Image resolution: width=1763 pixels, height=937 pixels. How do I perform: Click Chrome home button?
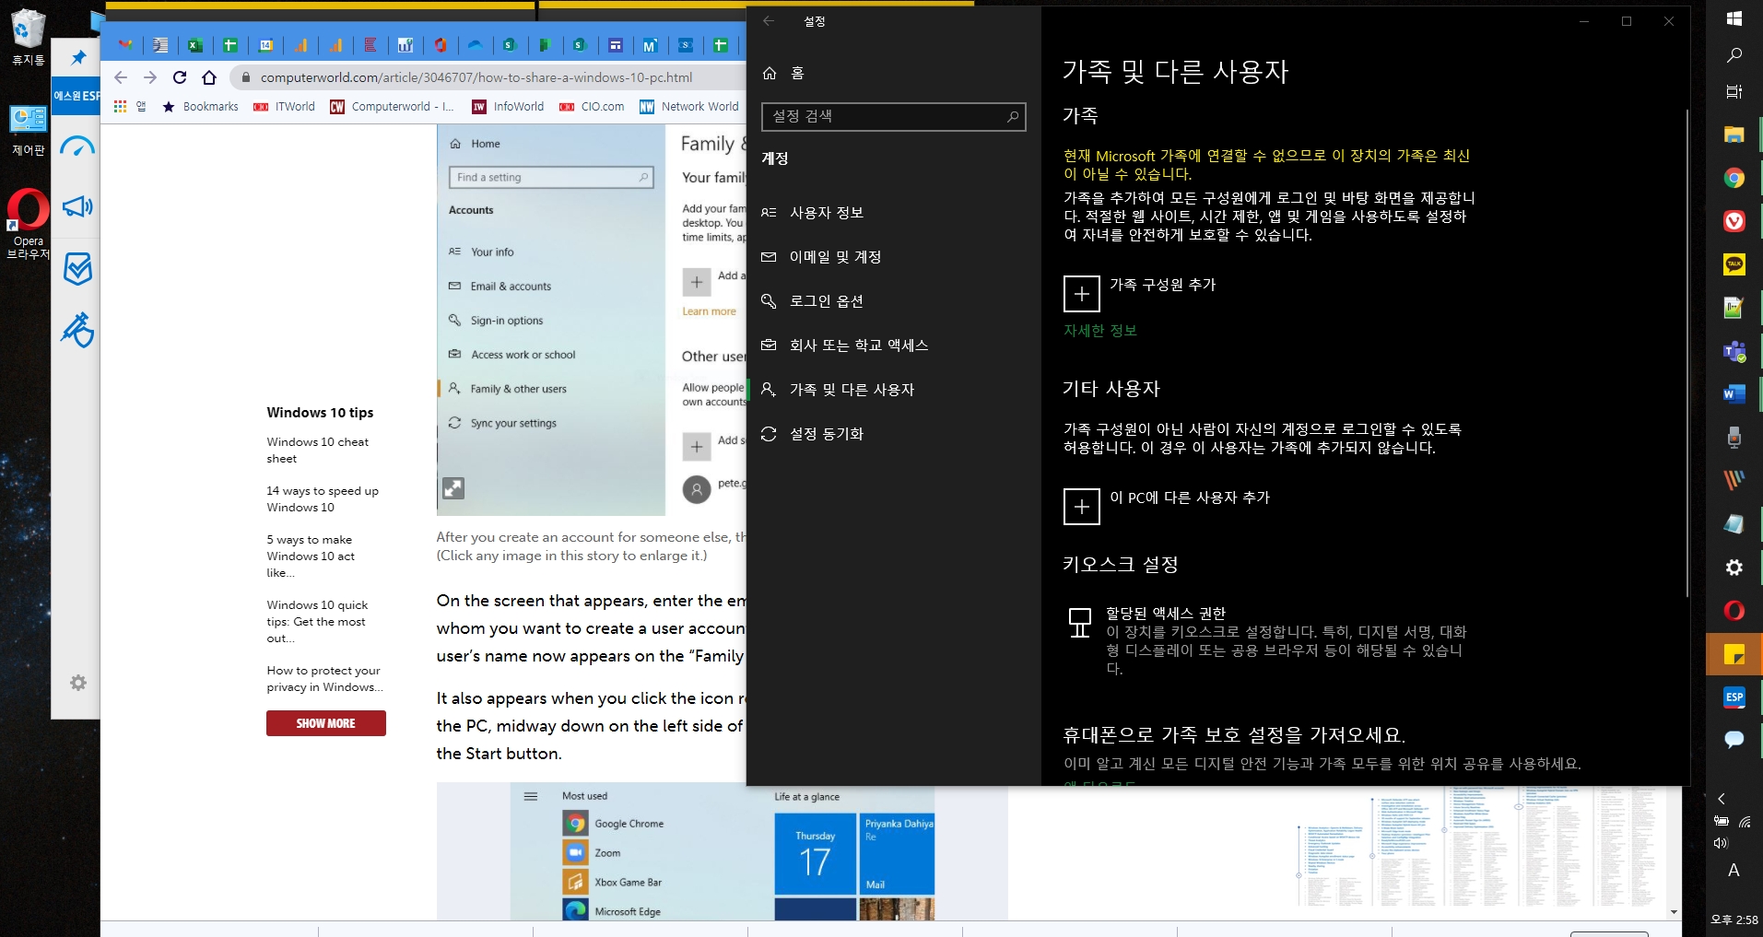click(x=209, y=77)
